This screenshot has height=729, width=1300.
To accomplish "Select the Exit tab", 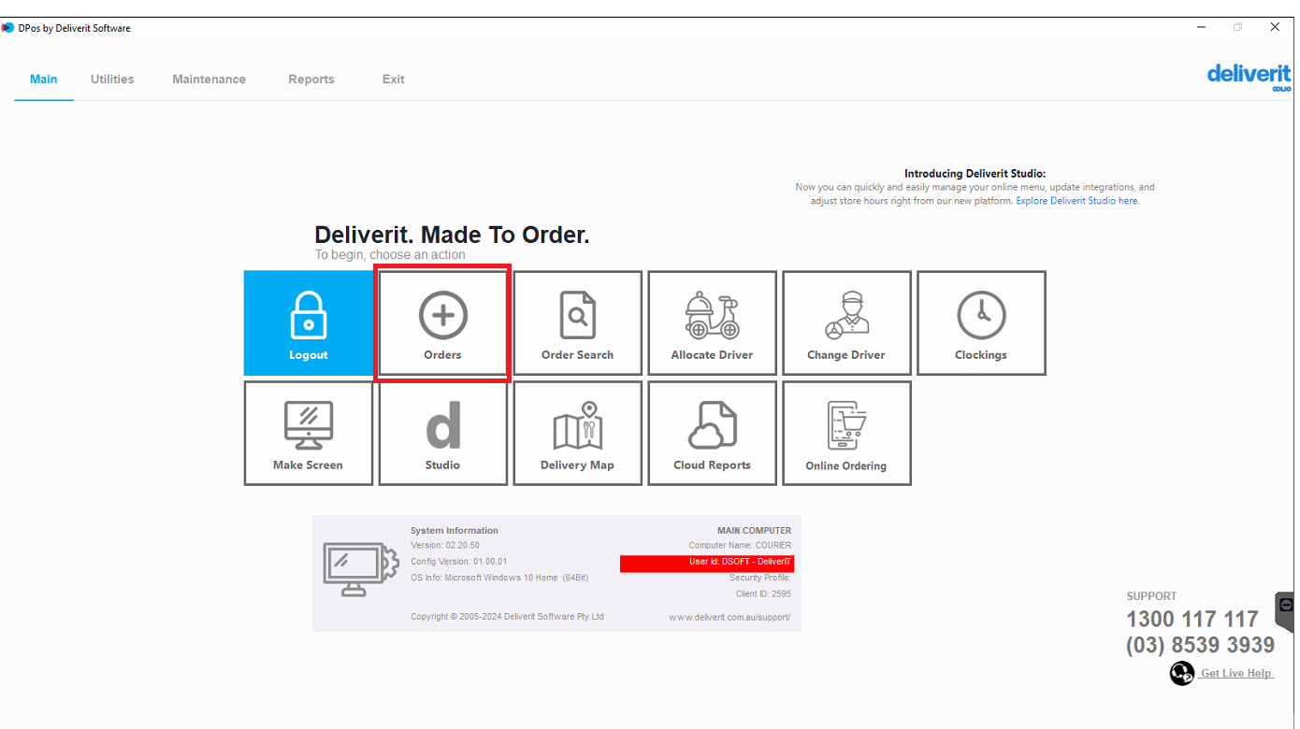I will click(393, 79).
